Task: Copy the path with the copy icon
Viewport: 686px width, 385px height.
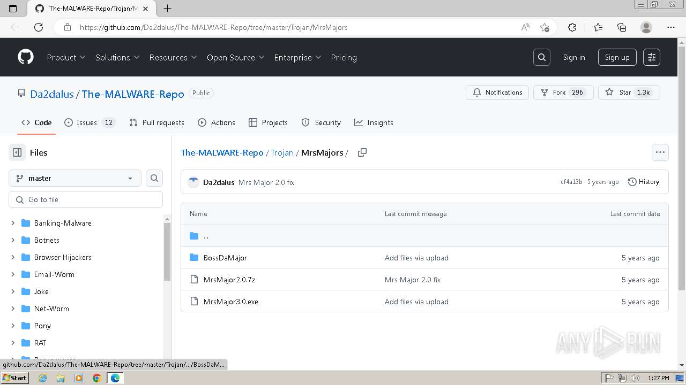Action: 362,152
